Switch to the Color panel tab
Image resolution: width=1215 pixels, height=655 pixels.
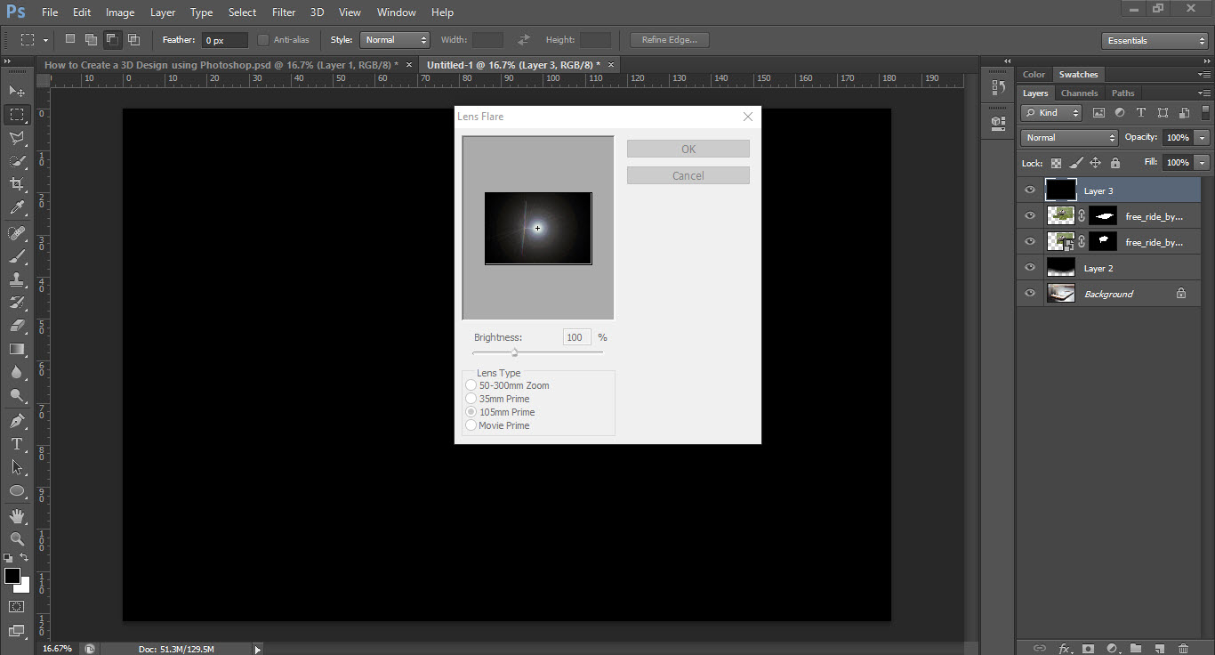point(1034,74)
